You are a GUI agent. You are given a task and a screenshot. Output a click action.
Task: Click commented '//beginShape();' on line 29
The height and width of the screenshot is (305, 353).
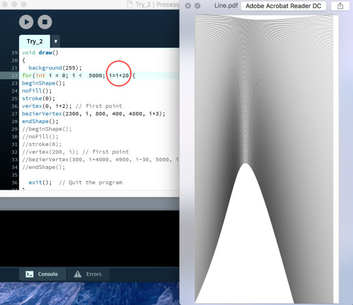(46, 129)
